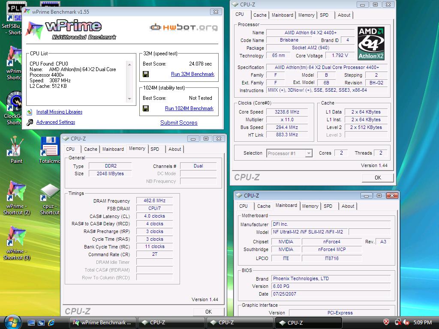The width and height of the screenshot is (439, 329).
Task: Open SPD tab in top CPU-Z window
Action: click(x=324, y=15)
